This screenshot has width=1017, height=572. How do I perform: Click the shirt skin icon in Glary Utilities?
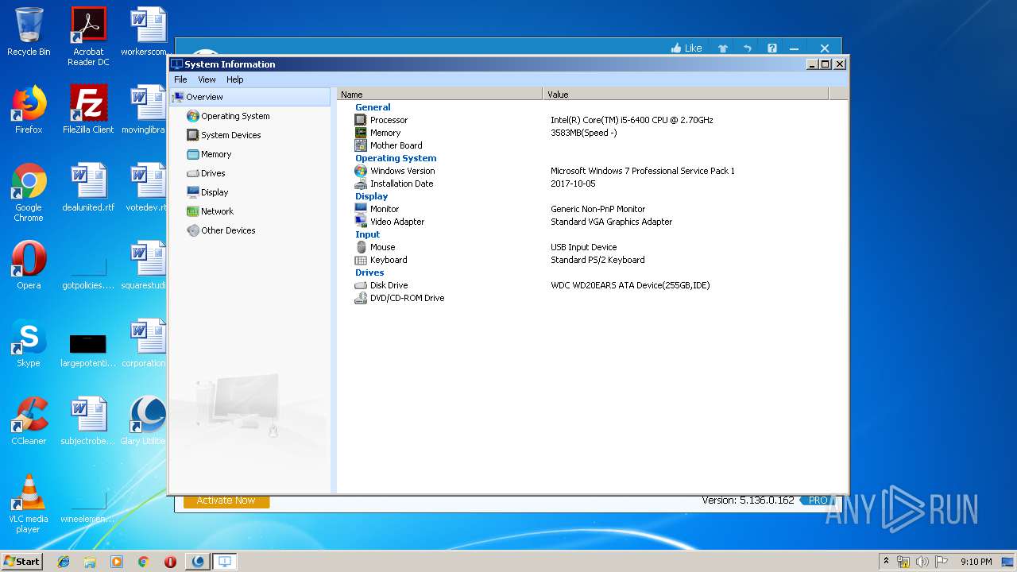[723, 48]
